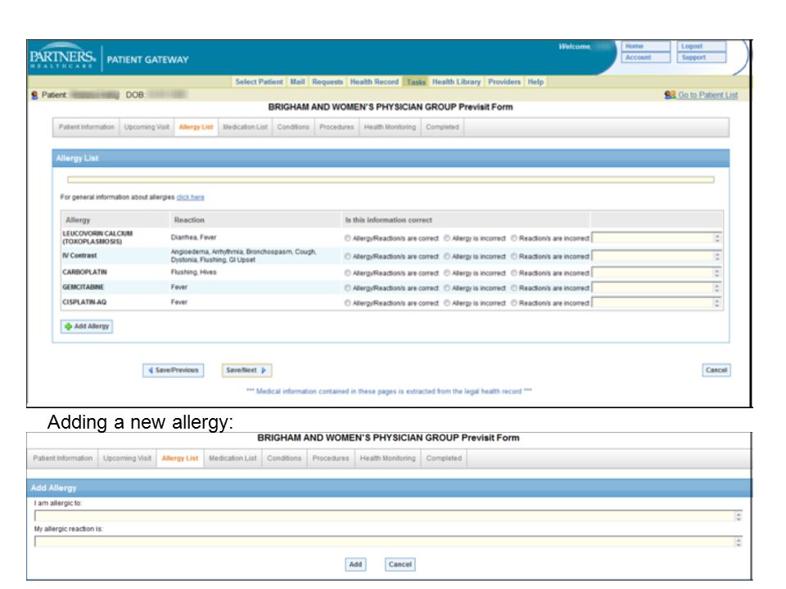
Task: Mark Carboplatin allergy/reactions as correct
Action: pos(347,273)
